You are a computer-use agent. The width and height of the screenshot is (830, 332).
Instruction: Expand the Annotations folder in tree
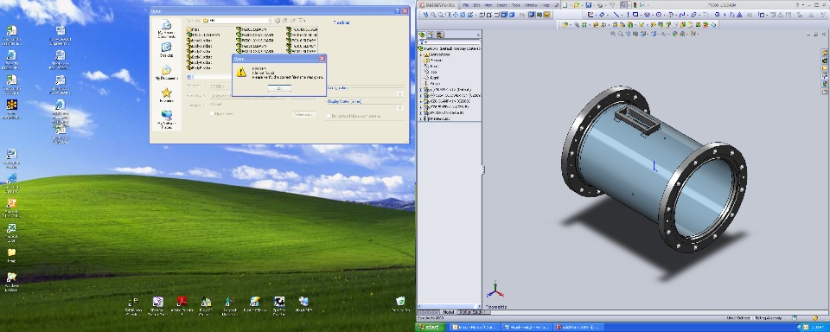pos(421,54)
